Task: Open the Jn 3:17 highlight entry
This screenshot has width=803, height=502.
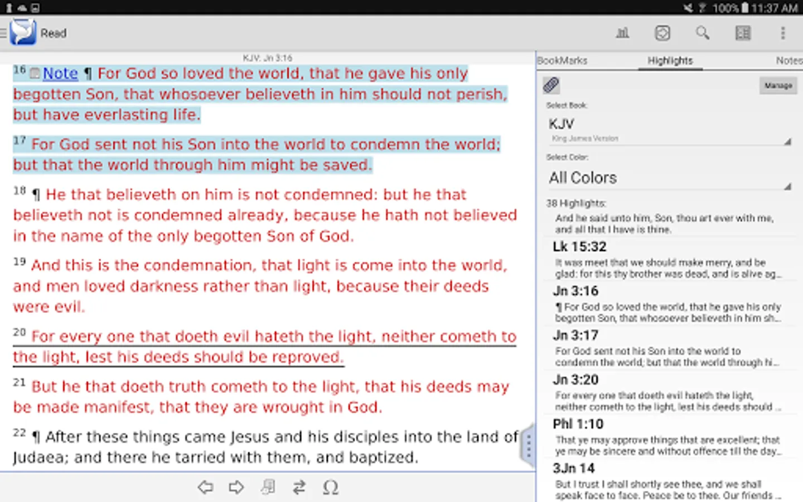Action: click(669, 348)
